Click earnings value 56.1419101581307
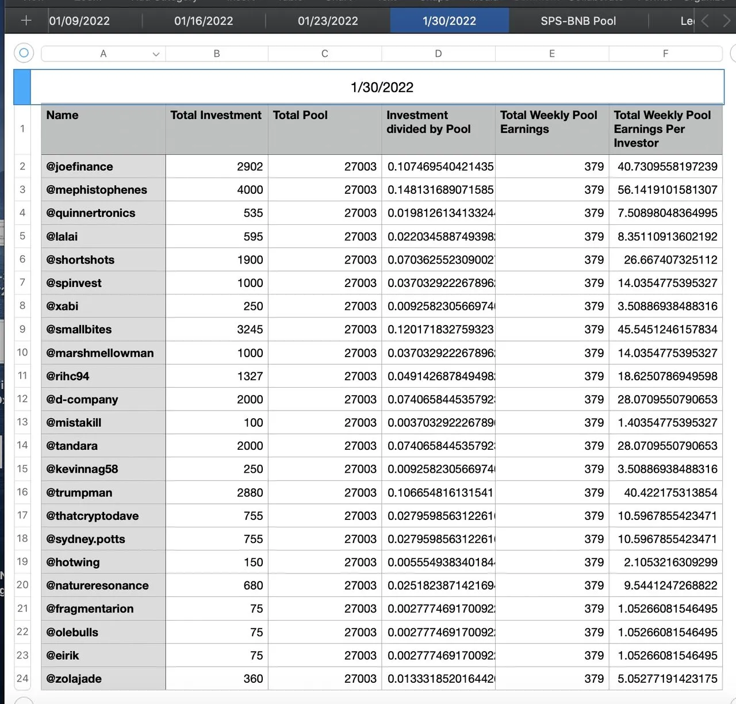736x704 pixels. coord(665,190)
